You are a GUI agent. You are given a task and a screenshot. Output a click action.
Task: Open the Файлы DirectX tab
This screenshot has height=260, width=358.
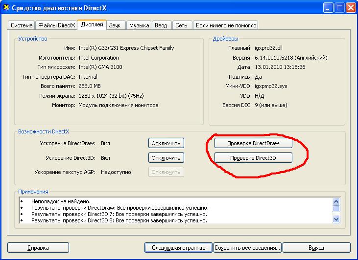[x=57, y=25]
